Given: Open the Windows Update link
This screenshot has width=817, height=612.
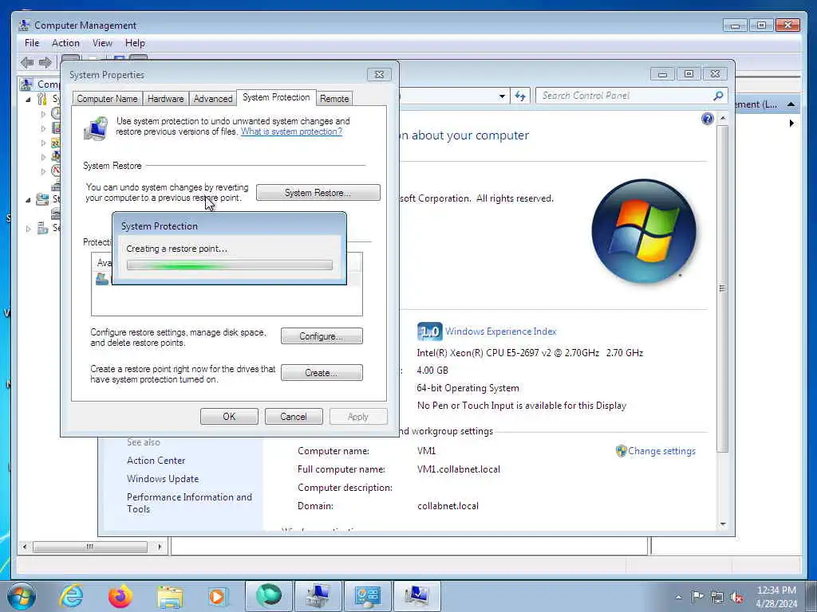Looking at the screenshot, I should click(x=163, y=479).
